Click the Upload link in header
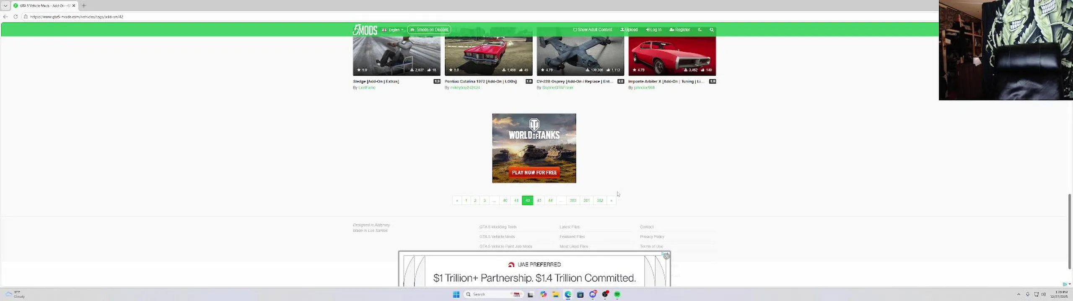 coord(629,30)
